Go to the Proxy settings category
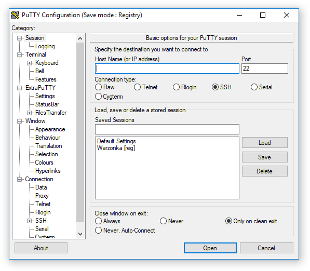Image resolution: width=310 pixels, height=271 pixels. coord(42,196)
